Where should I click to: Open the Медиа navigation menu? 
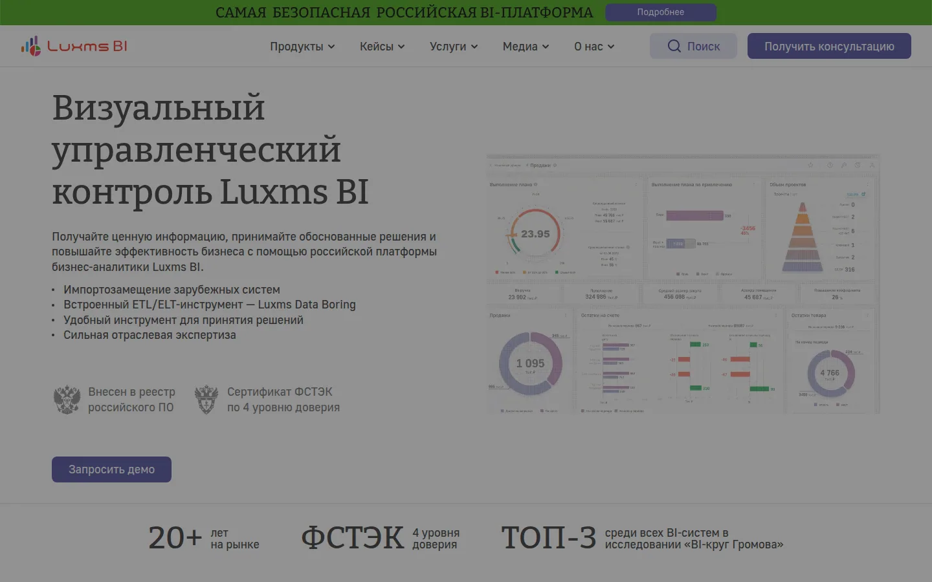[526, 47]
